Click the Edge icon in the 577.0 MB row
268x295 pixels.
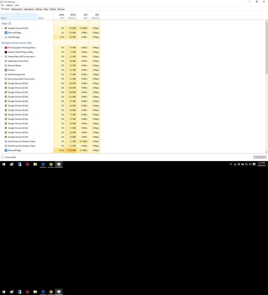6,150
